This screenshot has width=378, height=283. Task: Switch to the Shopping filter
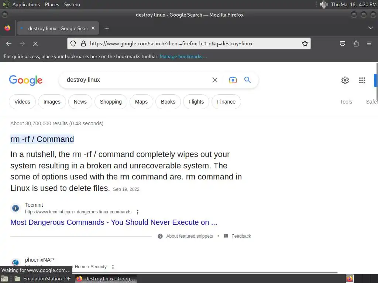(111, 102)
